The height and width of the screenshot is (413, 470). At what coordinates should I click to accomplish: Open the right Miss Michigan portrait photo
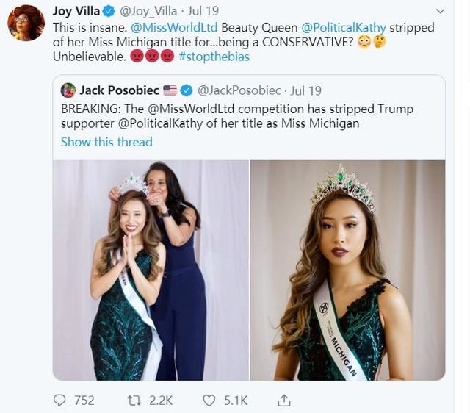click(x=347, y=269)
